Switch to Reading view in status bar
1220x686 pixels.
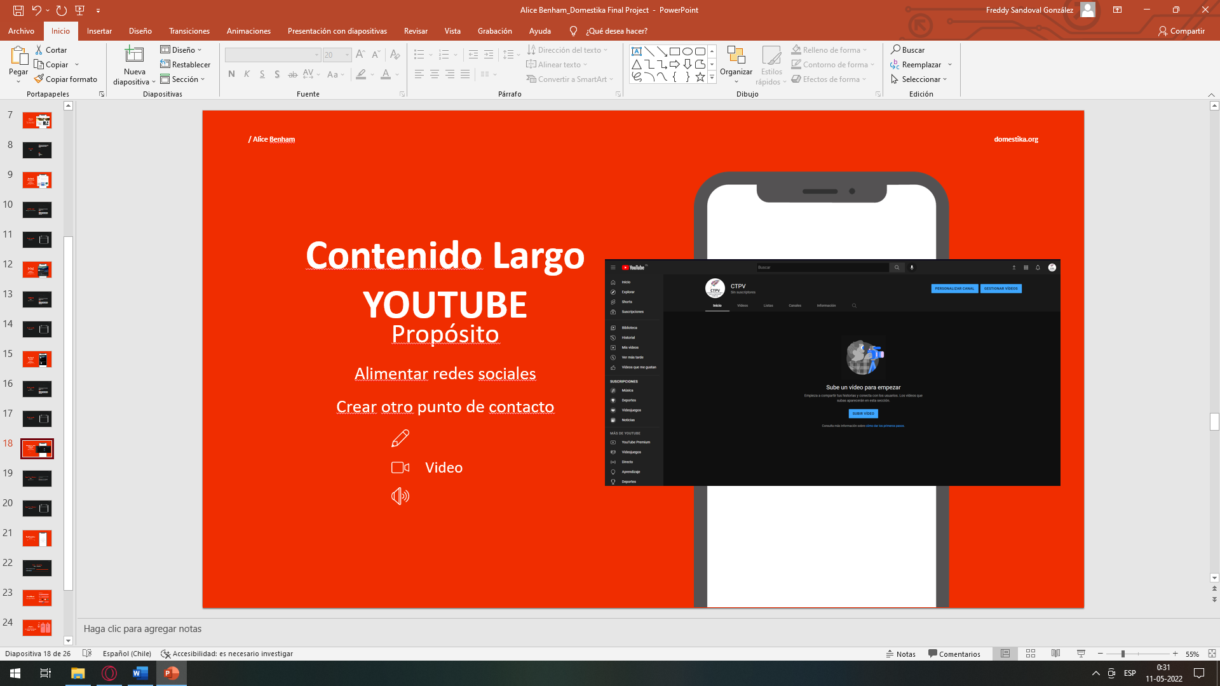[1055, 654]
